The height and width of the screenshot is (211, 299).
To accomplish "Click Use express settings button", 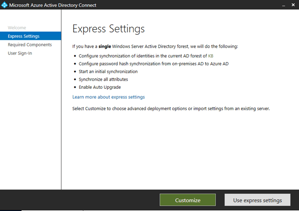I will 257,200.
